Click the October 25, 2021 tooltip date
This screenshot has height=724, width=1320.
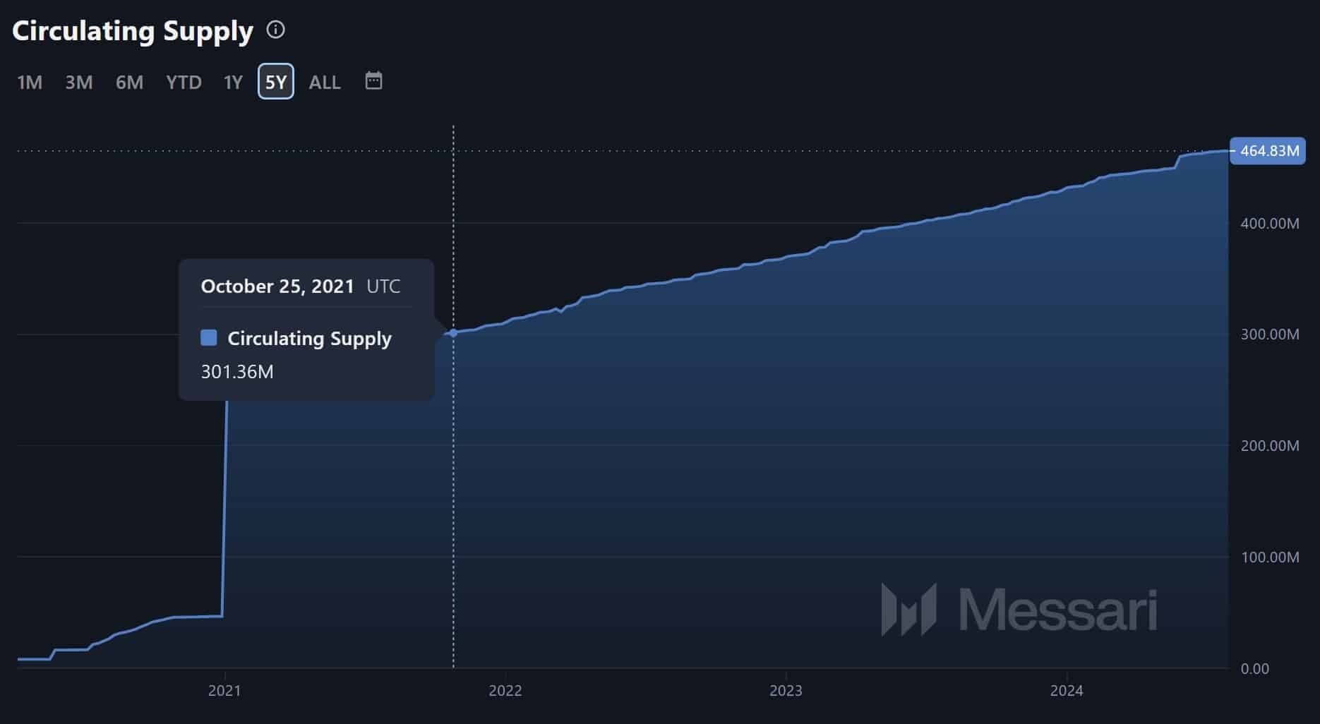point(277,286)
